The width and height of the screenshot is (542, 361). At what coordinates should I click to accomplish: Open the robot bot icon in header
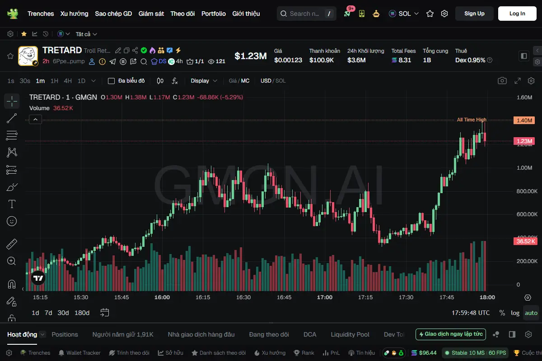pyautogui.click(x=376, y=14)
